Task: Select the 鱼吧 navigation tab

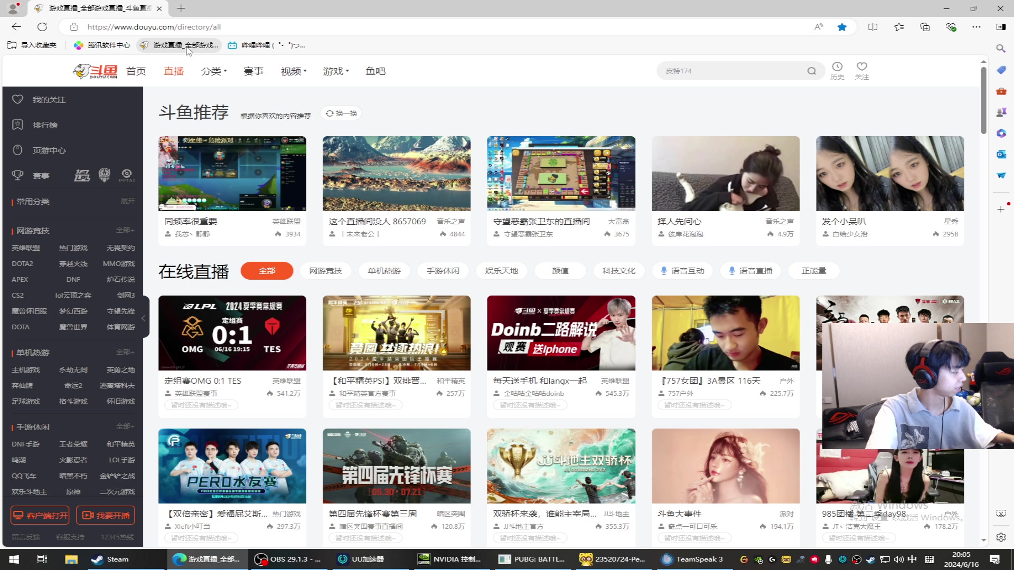Action: 375,71
